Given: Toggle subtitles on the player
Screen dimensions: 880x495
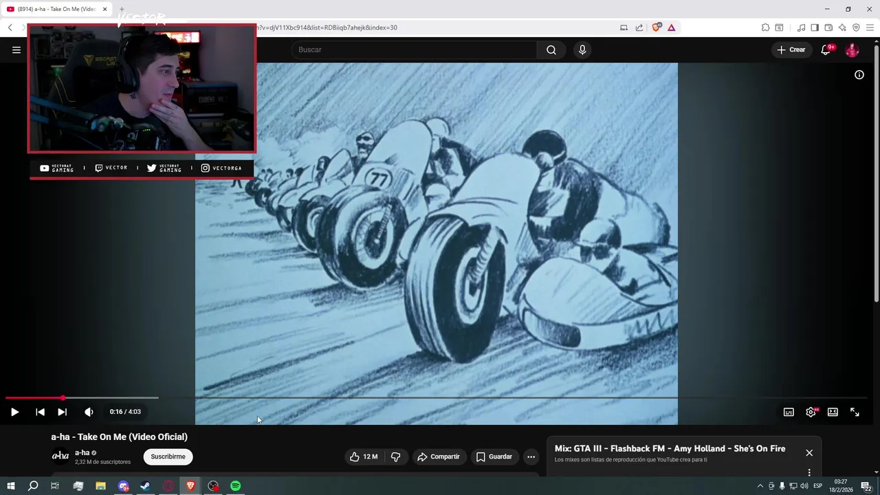Looking at the screenshot, I should [x=789, y=412].
